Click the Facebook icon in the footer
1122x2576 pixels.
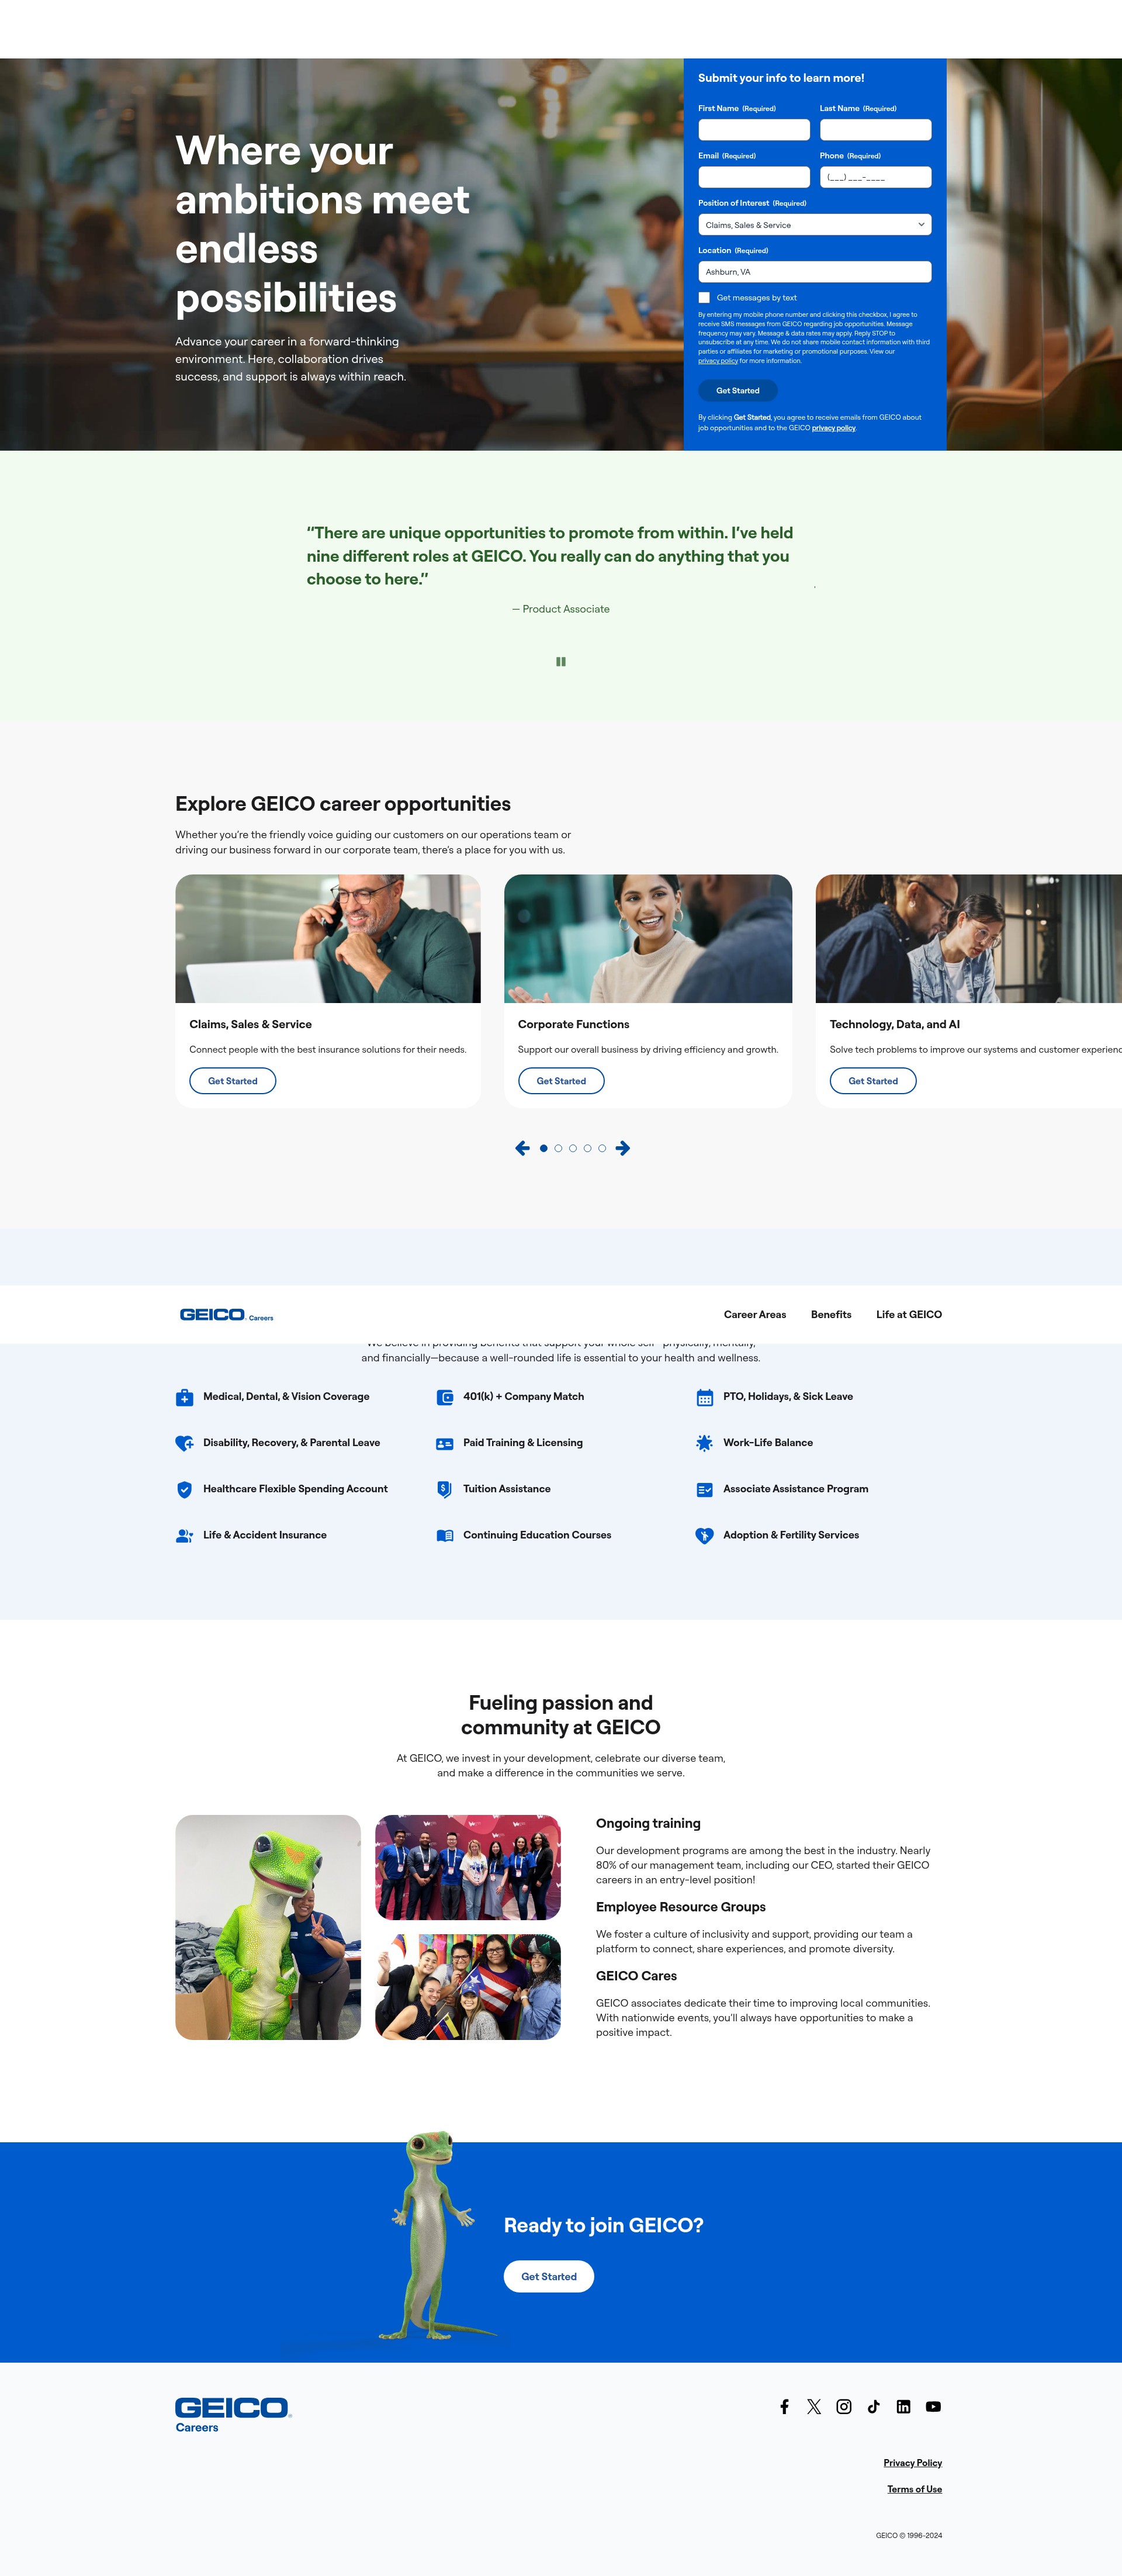point(784,2407)
